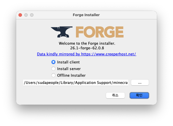This screenshot has width=173, height=126.
Task: Click the 'Install server' label text
Action: (69, 69)
